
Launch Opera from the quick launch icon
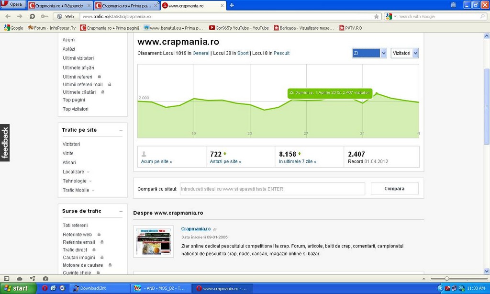click(x=45, y=288)
